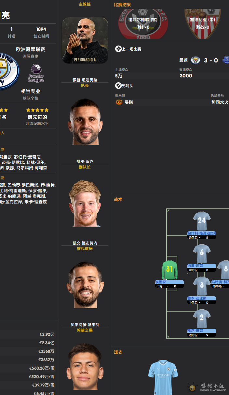Click the Manchester City badge beside the 3 - 0 score
The width and height of the screenshot is (229, 395).
coord(195,60)
